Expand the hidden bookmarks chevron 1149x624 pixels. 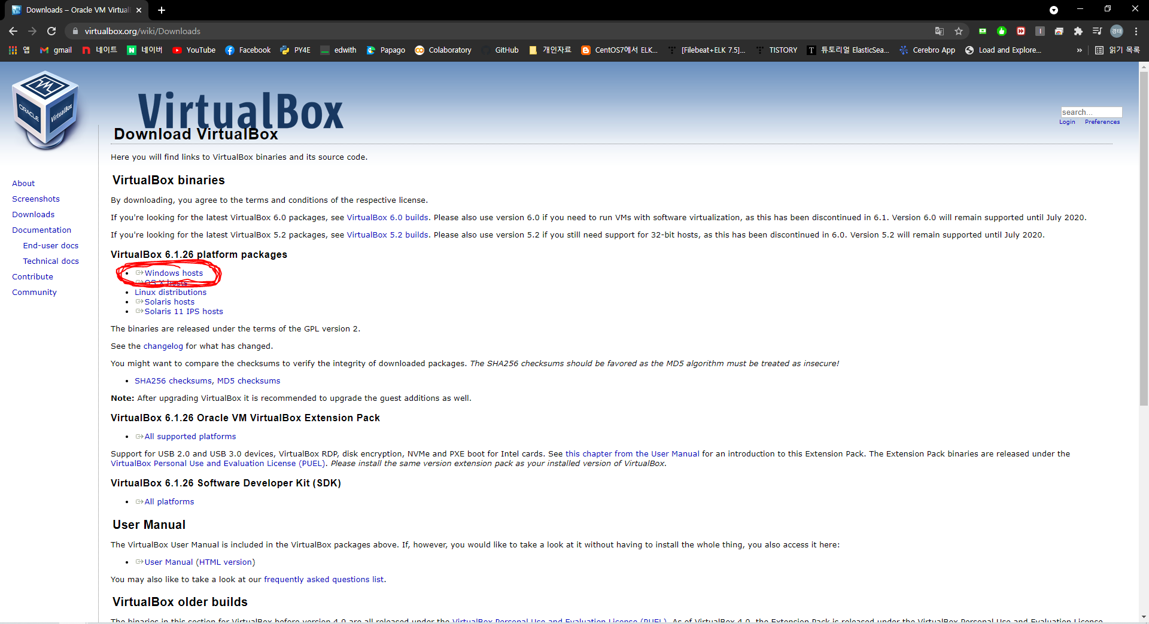click(1079, 50)
